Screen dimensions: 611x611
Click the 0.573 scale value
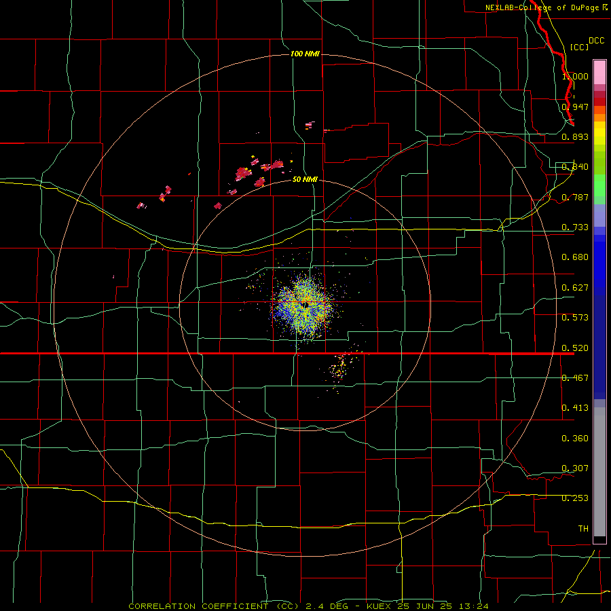pos(575,318)
